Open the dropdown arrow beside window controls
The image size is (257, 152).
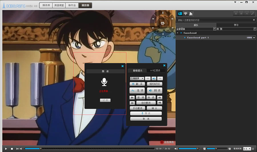coord(235,2)
